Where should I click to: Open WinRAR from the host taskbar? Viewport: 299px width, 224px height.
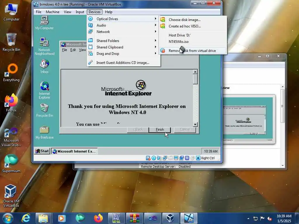point(134,218)
